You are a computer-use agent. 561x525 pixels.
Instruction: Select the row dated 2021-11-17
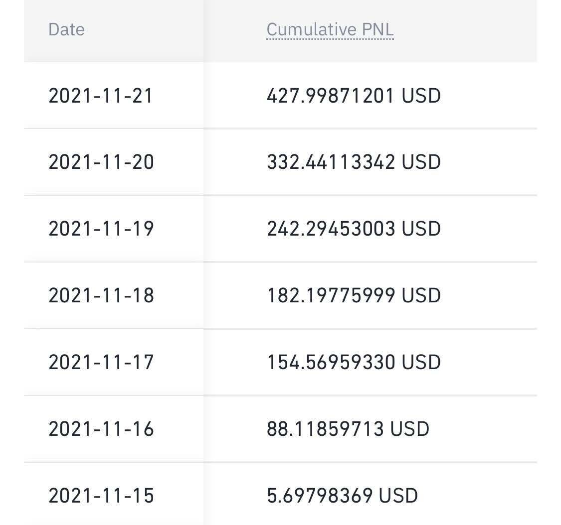tap(279, 362)
